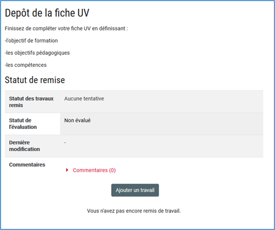Click the -les compétences line
Image resolution: width=275 pixels, height=230 pixels.
(26, 65)
